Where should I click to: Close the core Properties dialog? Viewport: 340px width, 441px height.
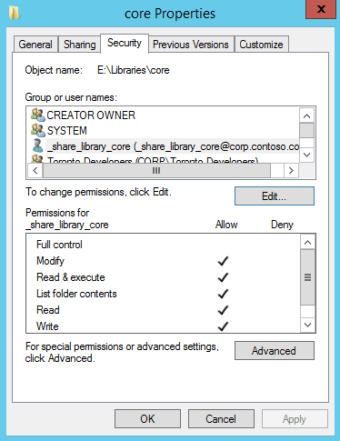321,9
